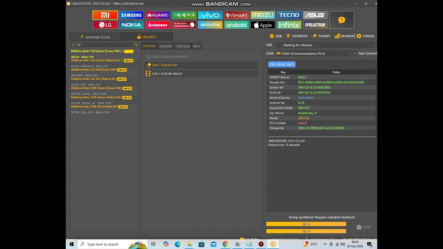
Task: Open the FASTBOOT tool in toolbar
Action: [x=297, y=36]
